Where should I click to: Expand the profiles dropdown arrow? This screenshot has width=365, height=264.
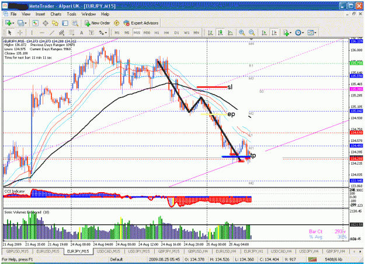pos(26,23)
